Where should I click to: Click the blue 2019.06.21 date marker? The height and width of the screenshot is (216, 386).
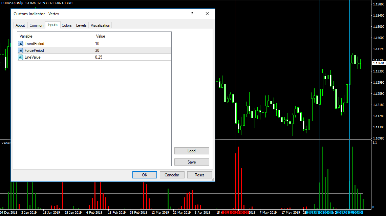[349, 212]
